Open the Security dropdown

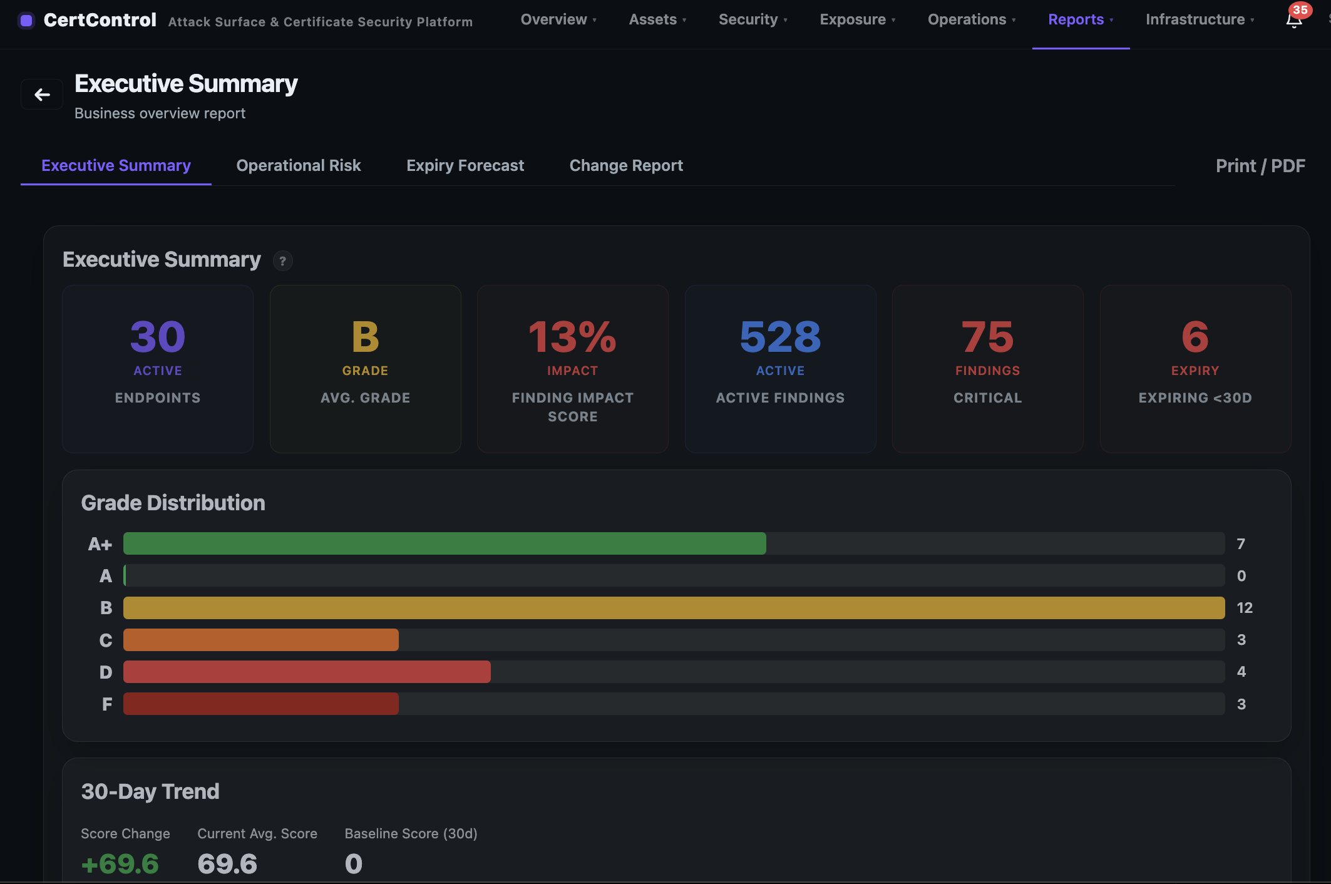click(753, 19)
